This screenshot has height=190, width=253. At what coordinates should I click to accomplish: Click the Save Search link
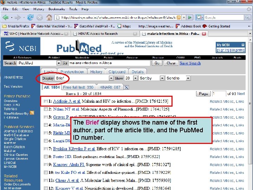(x=190, y=63)
